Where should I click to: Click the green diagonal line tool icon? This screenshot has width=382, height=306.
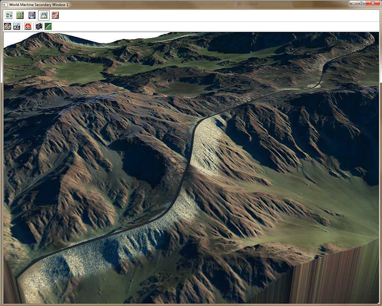(48, 27)
